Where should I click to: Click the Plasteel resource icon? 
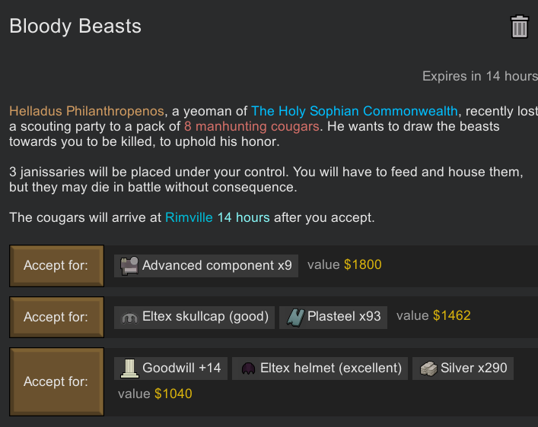coord(295,317)
